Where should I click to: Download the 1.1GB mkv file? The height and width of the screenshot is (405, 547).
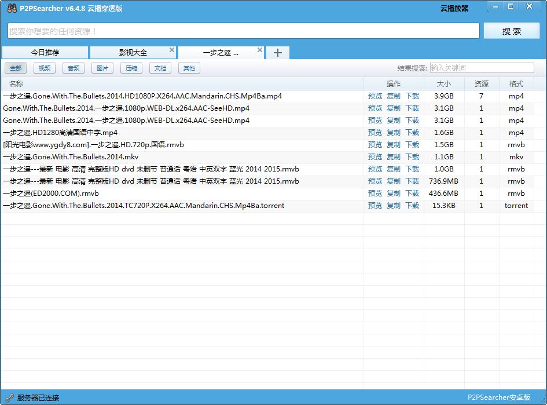(412, 157)
